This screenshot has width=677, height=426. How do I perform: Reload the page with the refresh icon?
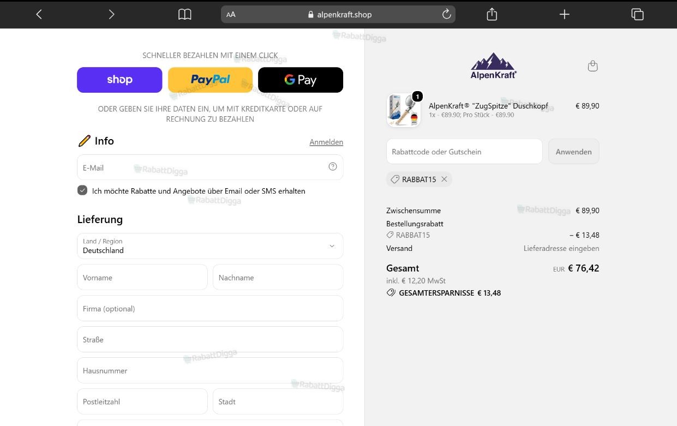(x=446, y=15)
